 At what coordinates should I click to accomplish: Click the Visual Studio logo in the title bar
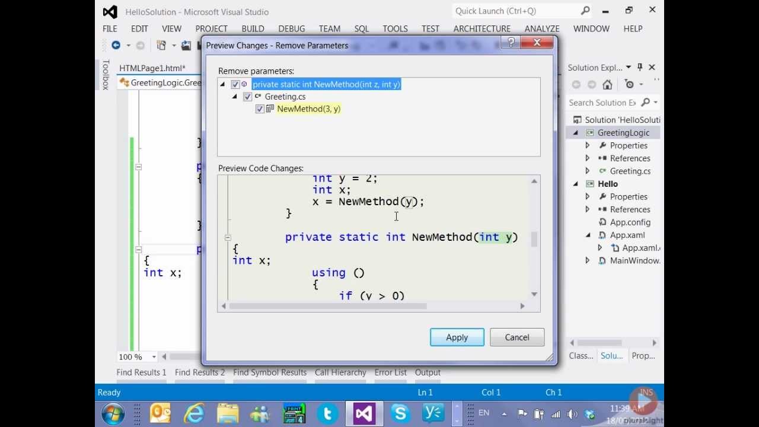tap(110, 12)
